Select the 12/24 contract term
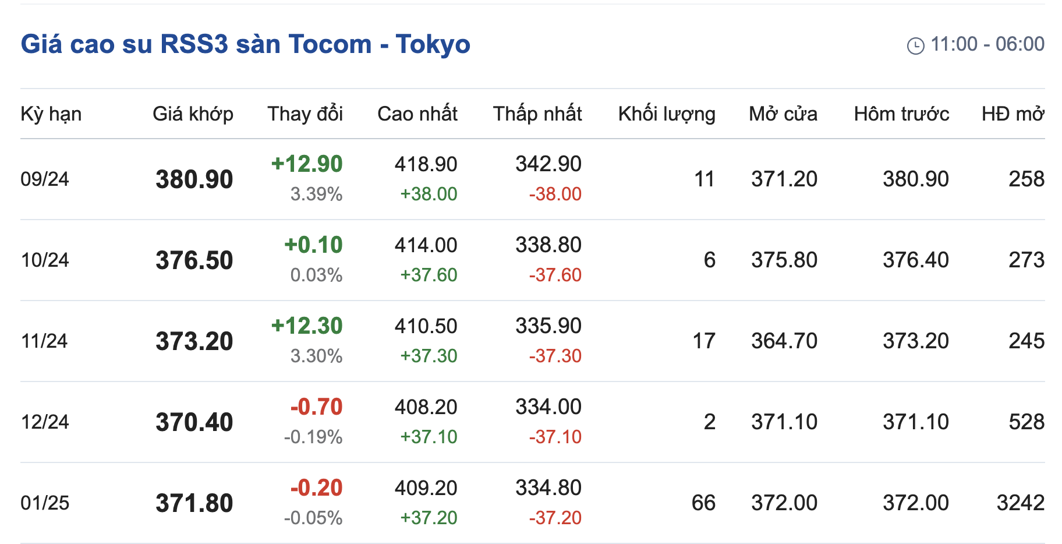The height and width of the screenshot is (544, 1062). (45, 422)
